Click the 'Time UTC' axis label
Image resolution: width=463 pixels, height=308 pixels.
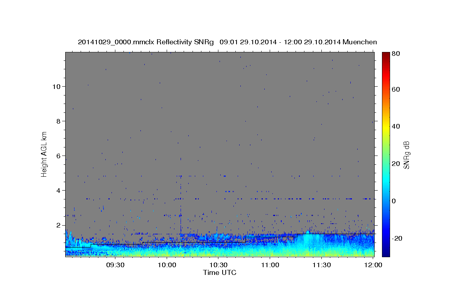click(x=220, y=273)
